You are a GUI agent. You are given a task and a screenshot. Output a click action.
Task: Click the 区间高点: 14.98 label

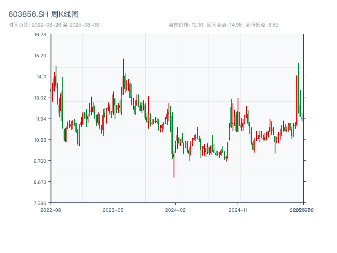tap(224, 25)
